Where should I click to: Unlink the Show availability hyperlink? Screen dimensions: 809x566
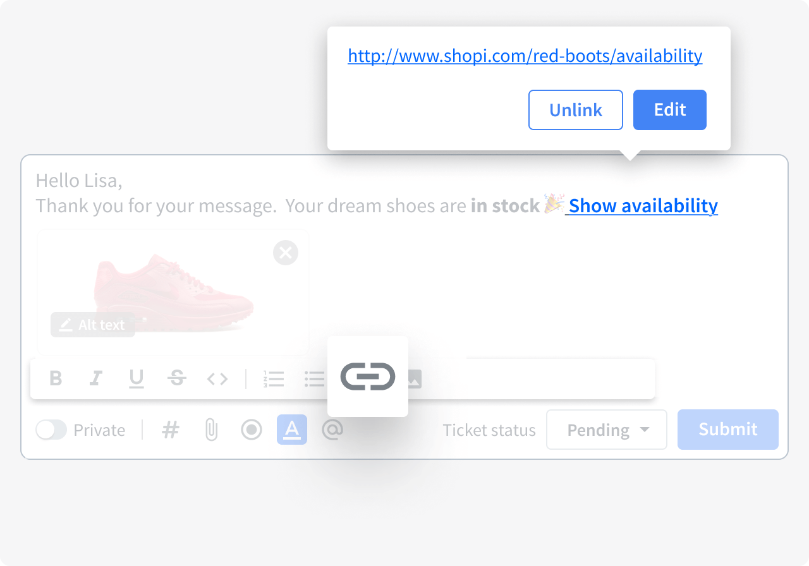[x=575, y=109]
